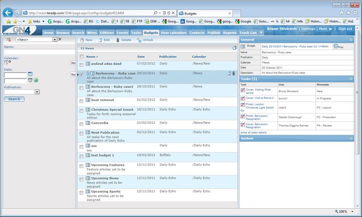Collapse the General panel
The image size is (362, 217).
(351, 40)
